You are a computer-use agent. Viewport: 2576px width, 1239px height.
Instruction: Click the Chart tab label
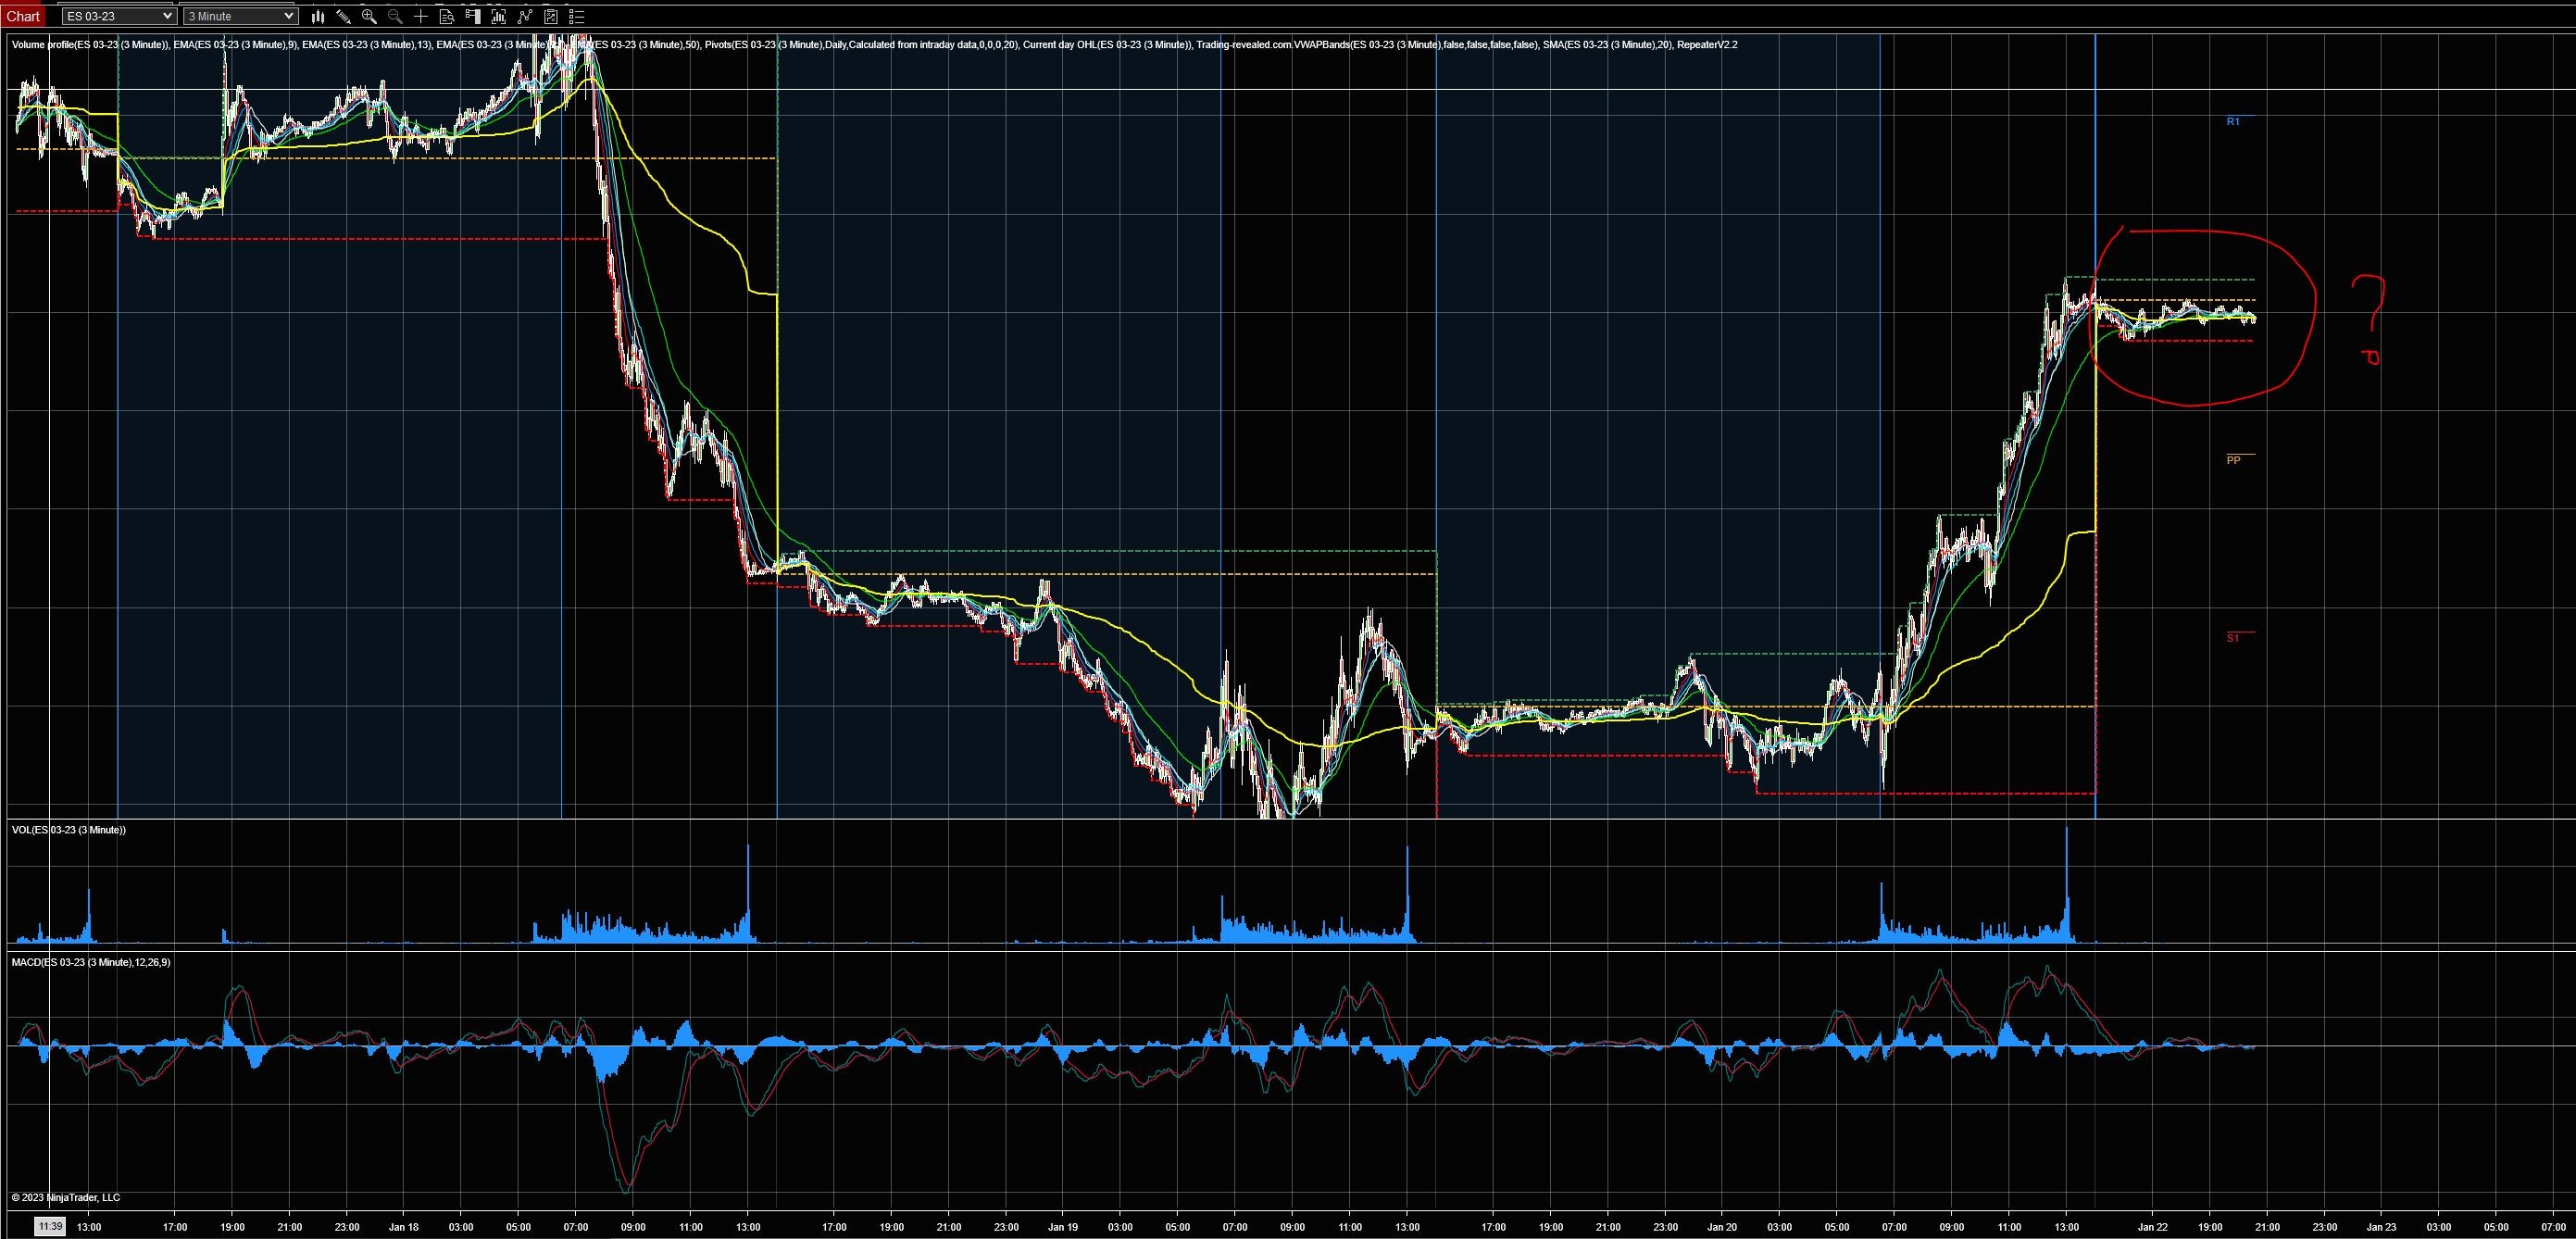pyautogui.click(x=23, y=16)
